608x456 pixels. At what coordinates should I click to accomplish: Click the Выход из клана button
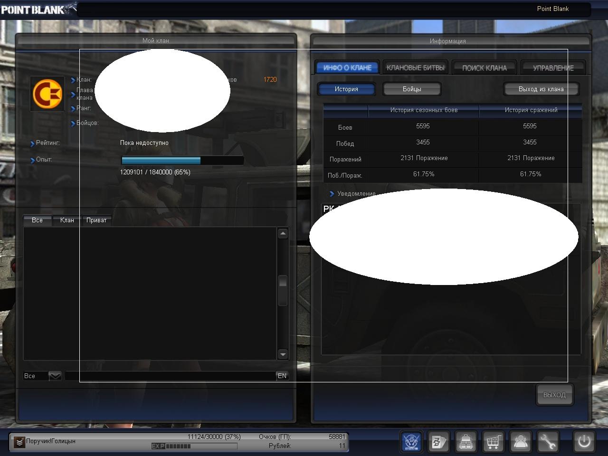pos(541,89)
